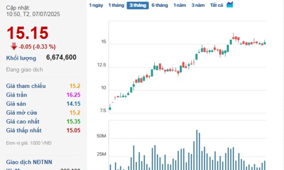Image resolution: width=284 pixels, height=170 pixels.
Task: Display 'Tất cả' full price history
Action: click(216, 5)
